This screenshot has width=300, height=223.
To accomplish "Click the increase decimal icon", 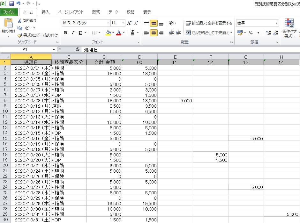I will (x=268, y=33).
